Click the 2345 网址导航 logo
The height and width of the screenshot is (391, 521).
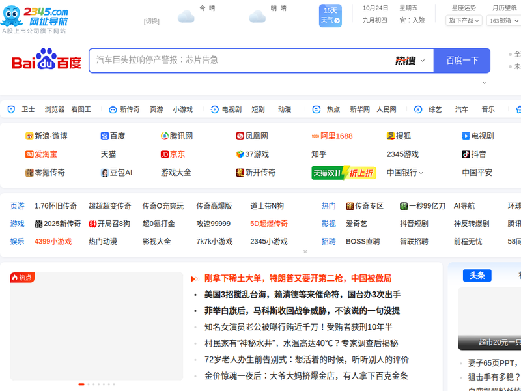(x=36, y=18)
